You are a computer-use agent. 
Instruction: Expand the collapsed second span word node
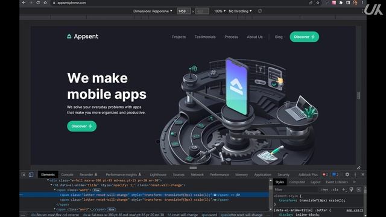pos(55,209)
